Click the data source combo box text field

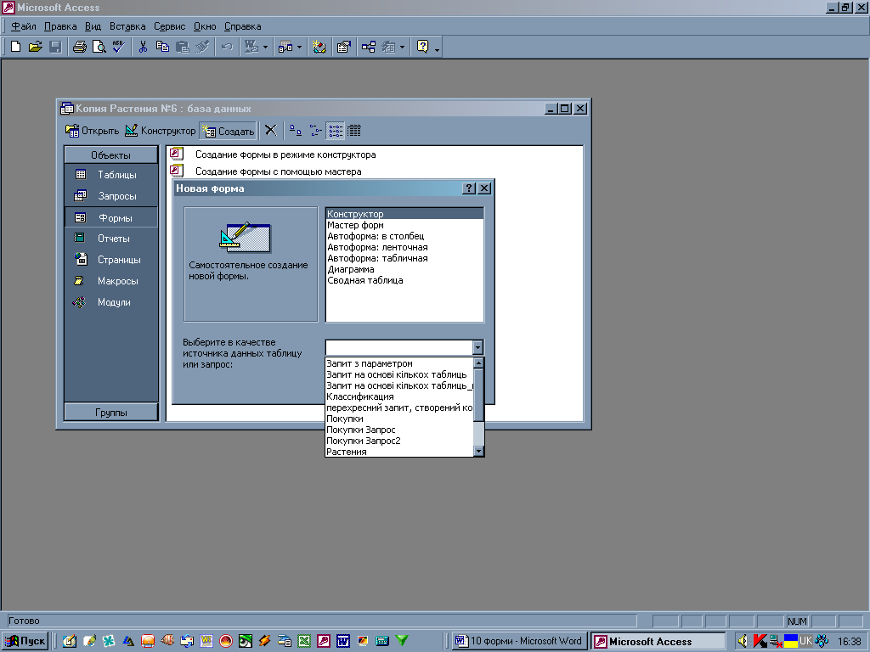tap(399, 347)
